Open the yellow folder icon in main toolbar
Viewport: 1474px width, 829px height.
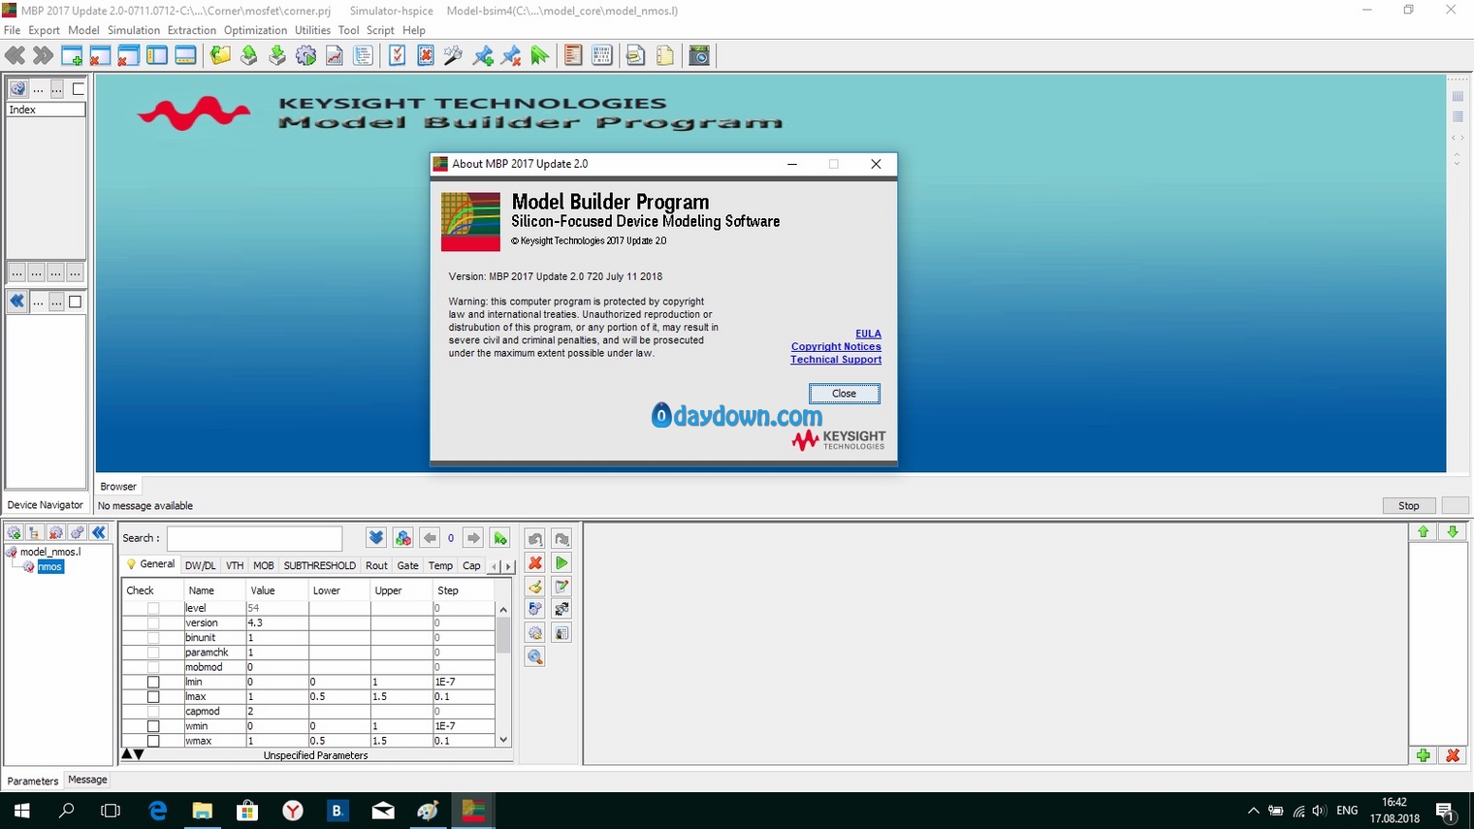(x=221, y=55)
